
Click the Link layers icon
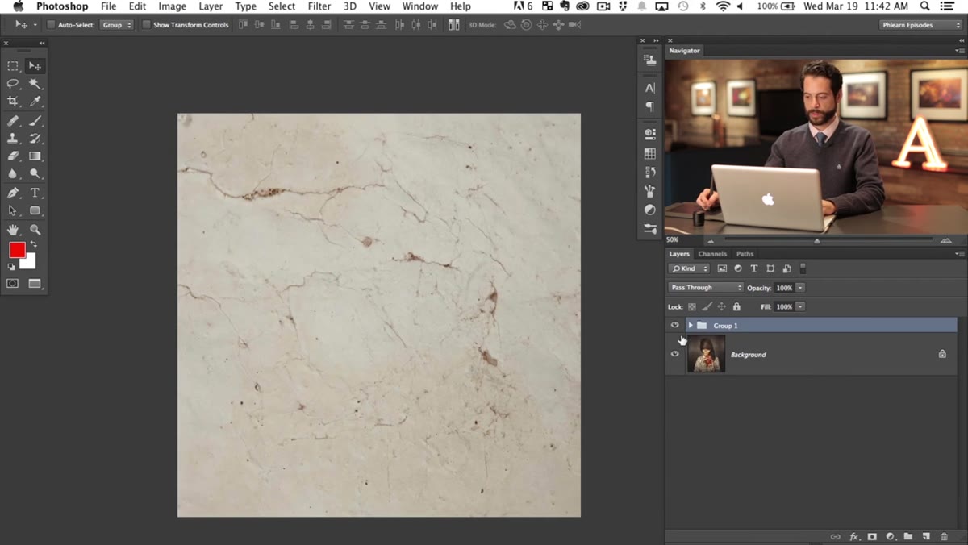(x=835, y=537)
